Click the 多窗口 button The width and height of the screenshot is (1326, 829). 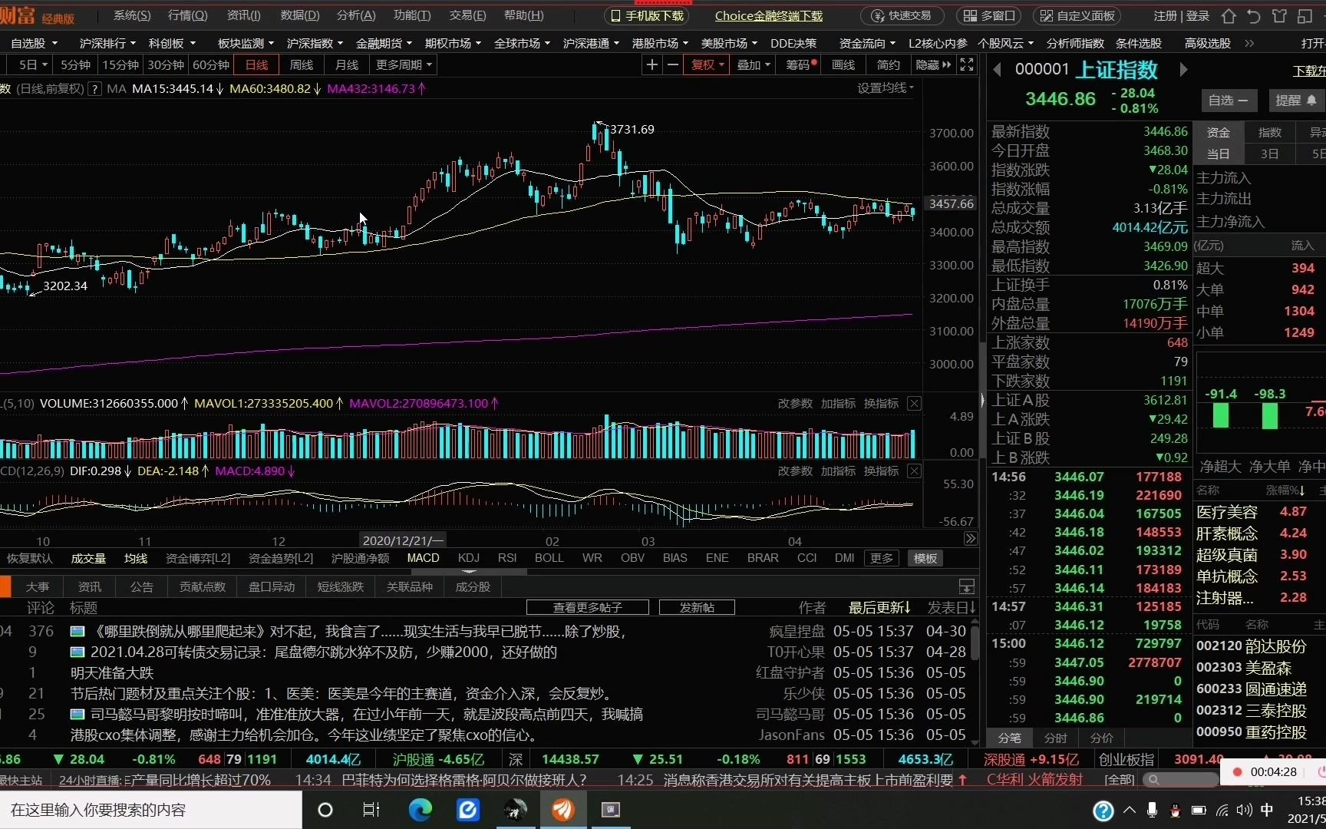click(x=991, y=16)
